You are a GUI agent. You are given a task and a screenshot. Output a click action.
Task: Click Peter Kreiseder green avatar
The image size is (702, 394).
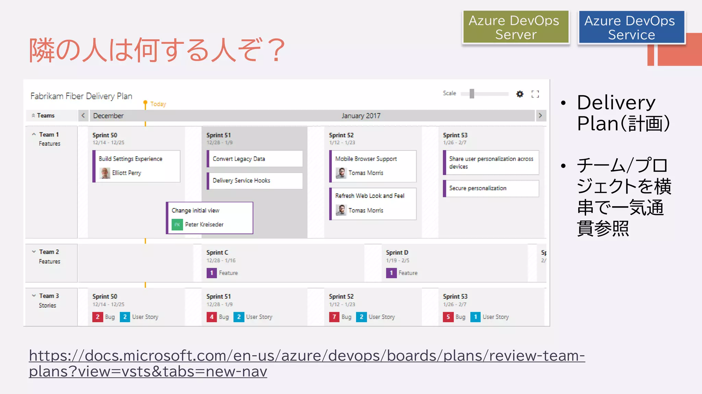point(177,225)
